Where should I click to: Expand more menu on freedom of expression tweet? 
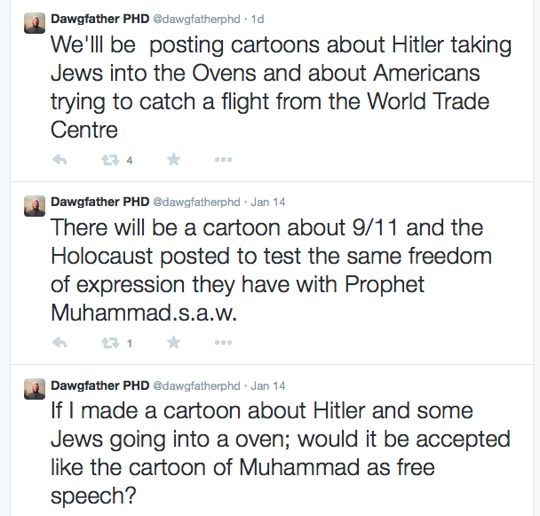[x=223, y=342]
